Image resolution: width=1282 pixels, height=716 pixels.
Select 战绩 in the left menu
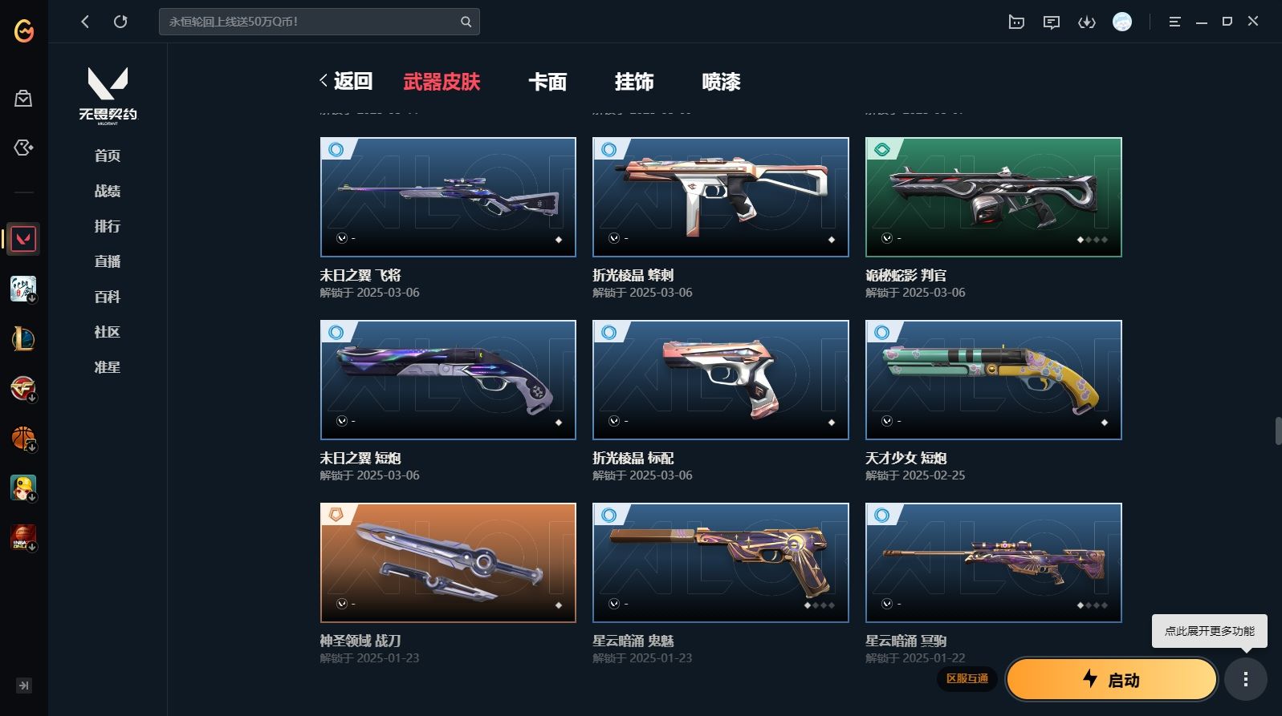(x=108, y=191)
